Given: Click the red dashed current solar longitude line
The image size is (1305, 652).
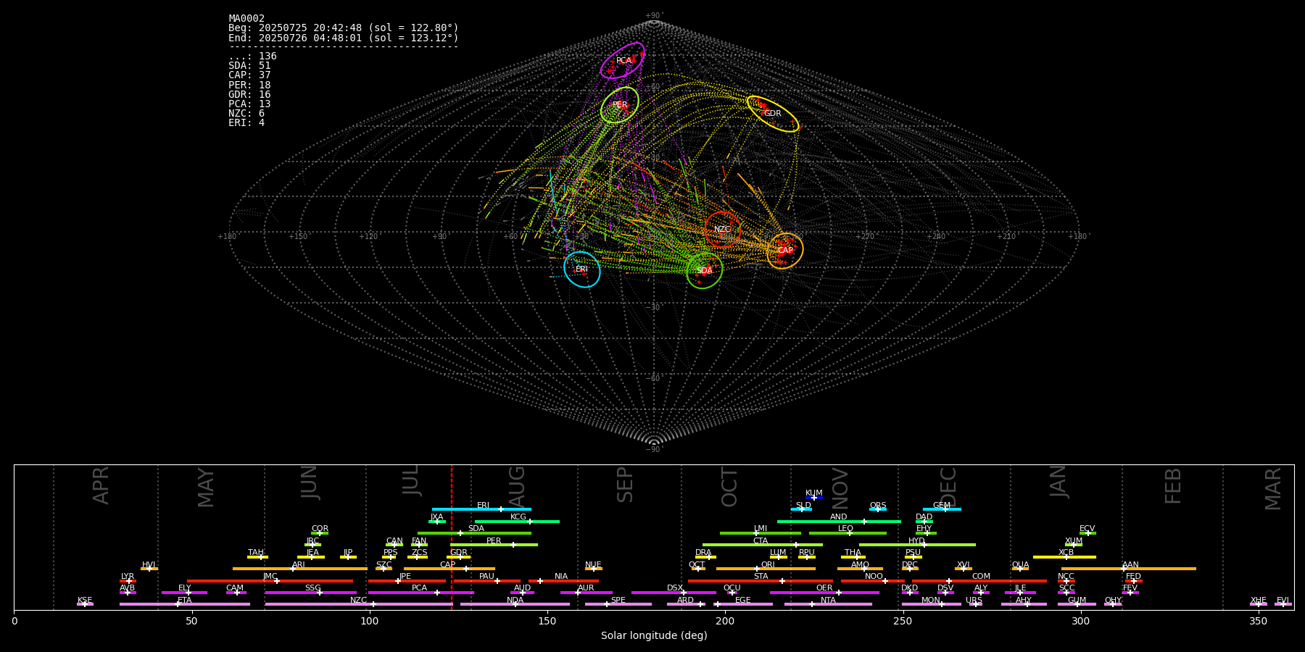Looking at the screenshot, I should coord(451,537).
